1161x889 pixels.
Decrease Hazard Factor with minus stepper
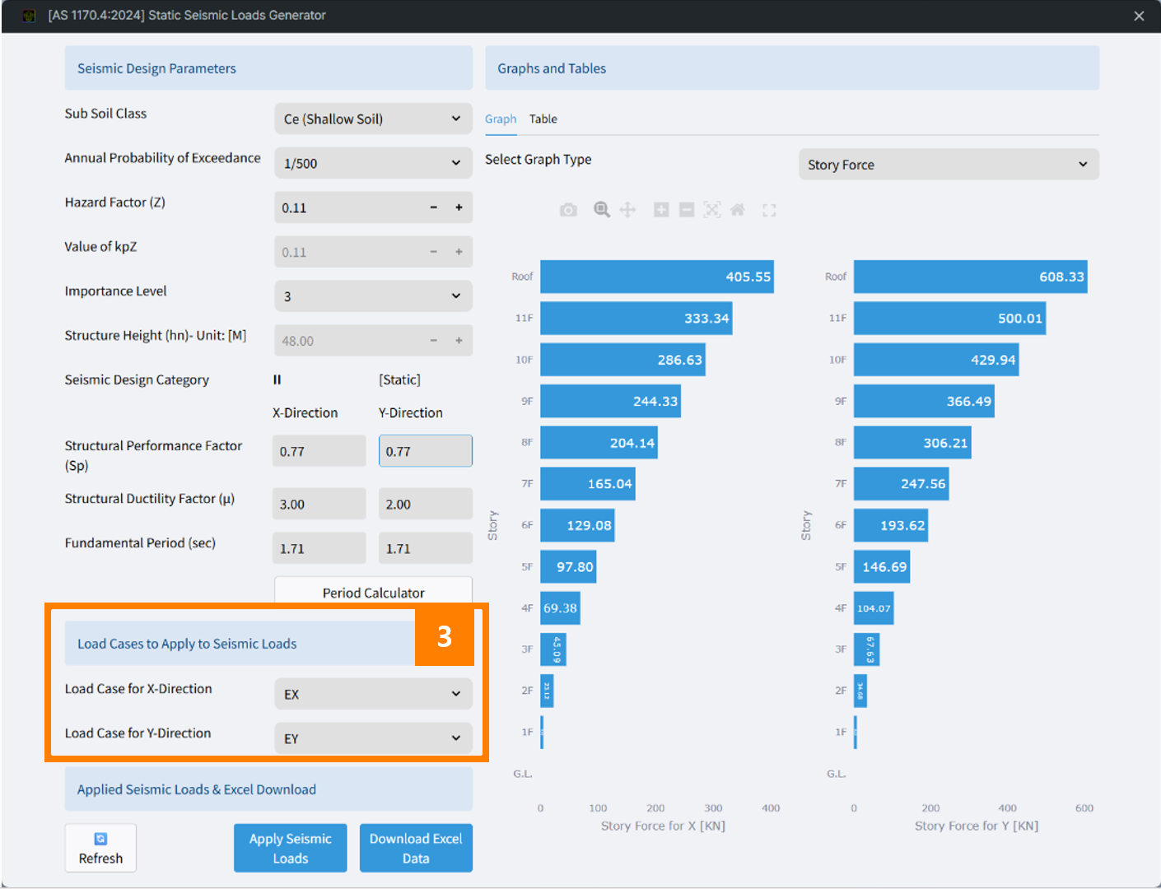(x=433, y=207)
